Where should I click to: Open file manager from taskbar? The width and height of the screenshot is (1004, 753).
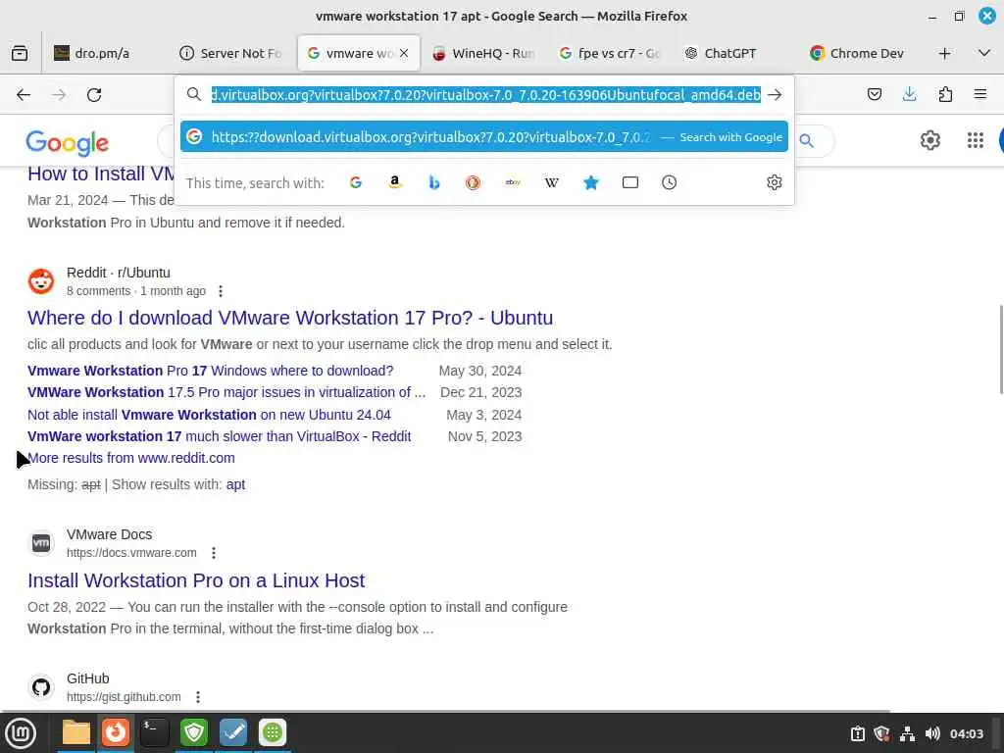coord(76,732)
